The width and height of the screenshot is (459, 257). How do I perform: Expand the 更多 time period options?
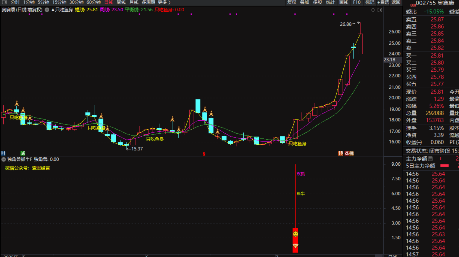click(x=164, y=2)
